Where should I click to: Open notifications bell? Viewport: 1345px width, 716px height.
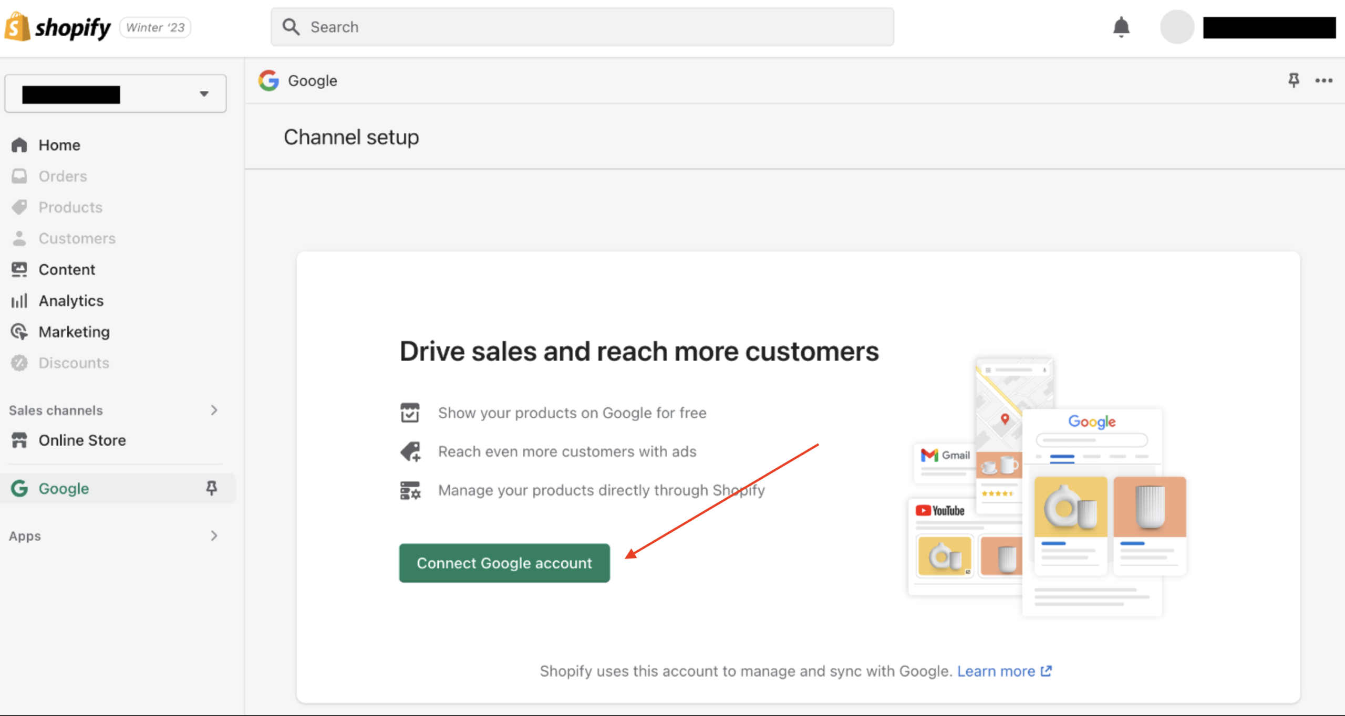click(x=1121, y=27)
